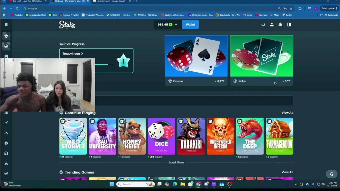Open the sparkle icon in left sidebar
This screenshot has height=191, width=340.
pos(6,123)
